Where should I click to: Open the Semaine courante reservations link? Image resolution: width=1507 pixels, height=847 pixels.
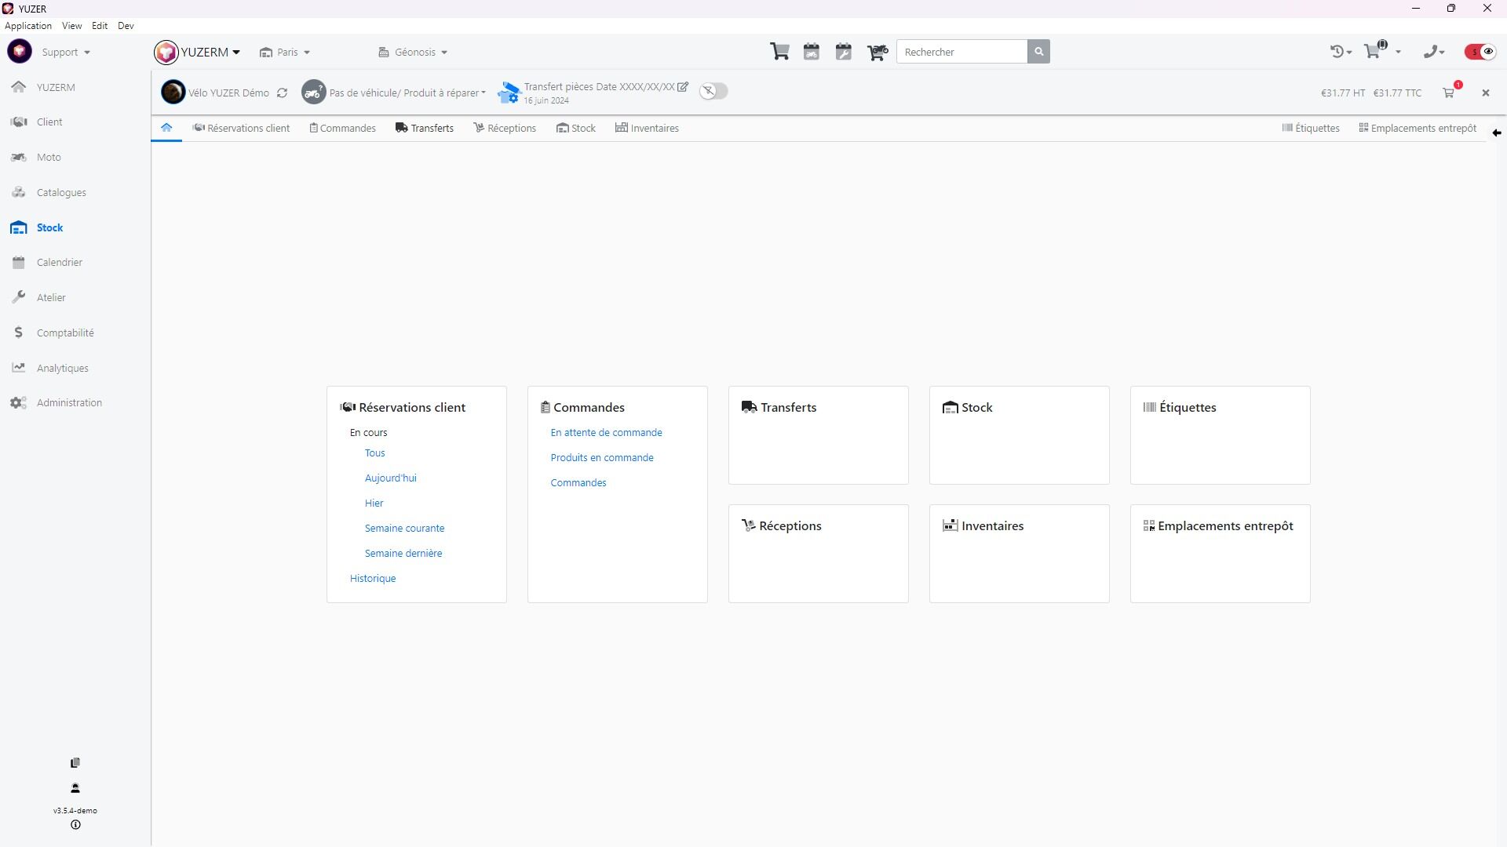click(x=404, y=529)
